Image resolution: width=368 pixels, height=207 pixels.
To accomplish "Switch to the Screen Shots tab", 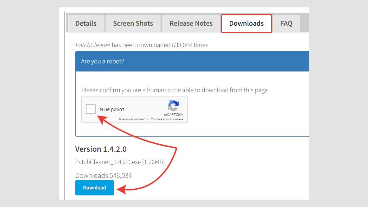I will (133, 24).
